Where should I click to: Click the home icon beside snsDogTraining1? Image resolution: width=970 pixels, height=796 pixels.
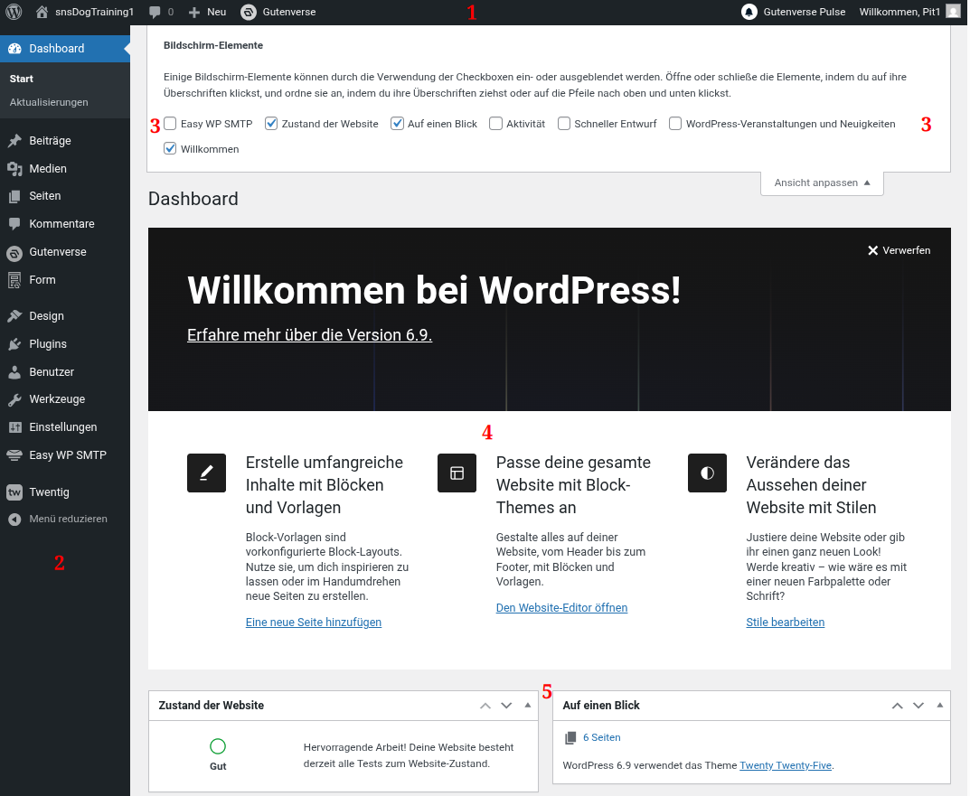pos(42,12)
